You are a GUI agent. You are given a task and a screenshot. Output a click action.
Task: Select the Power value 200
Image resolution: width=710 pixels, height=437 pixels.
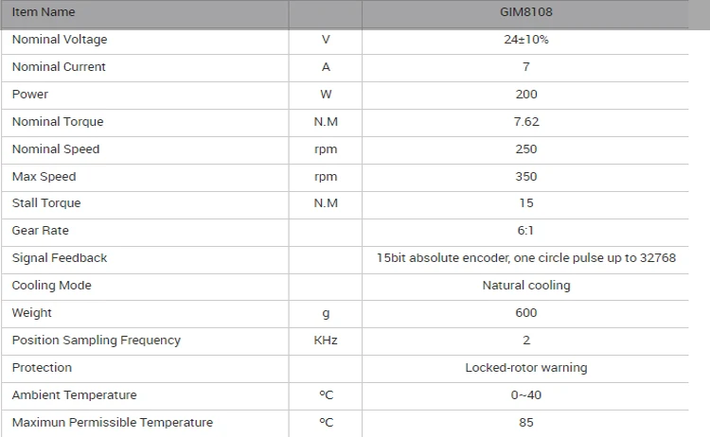pos(525,95)
